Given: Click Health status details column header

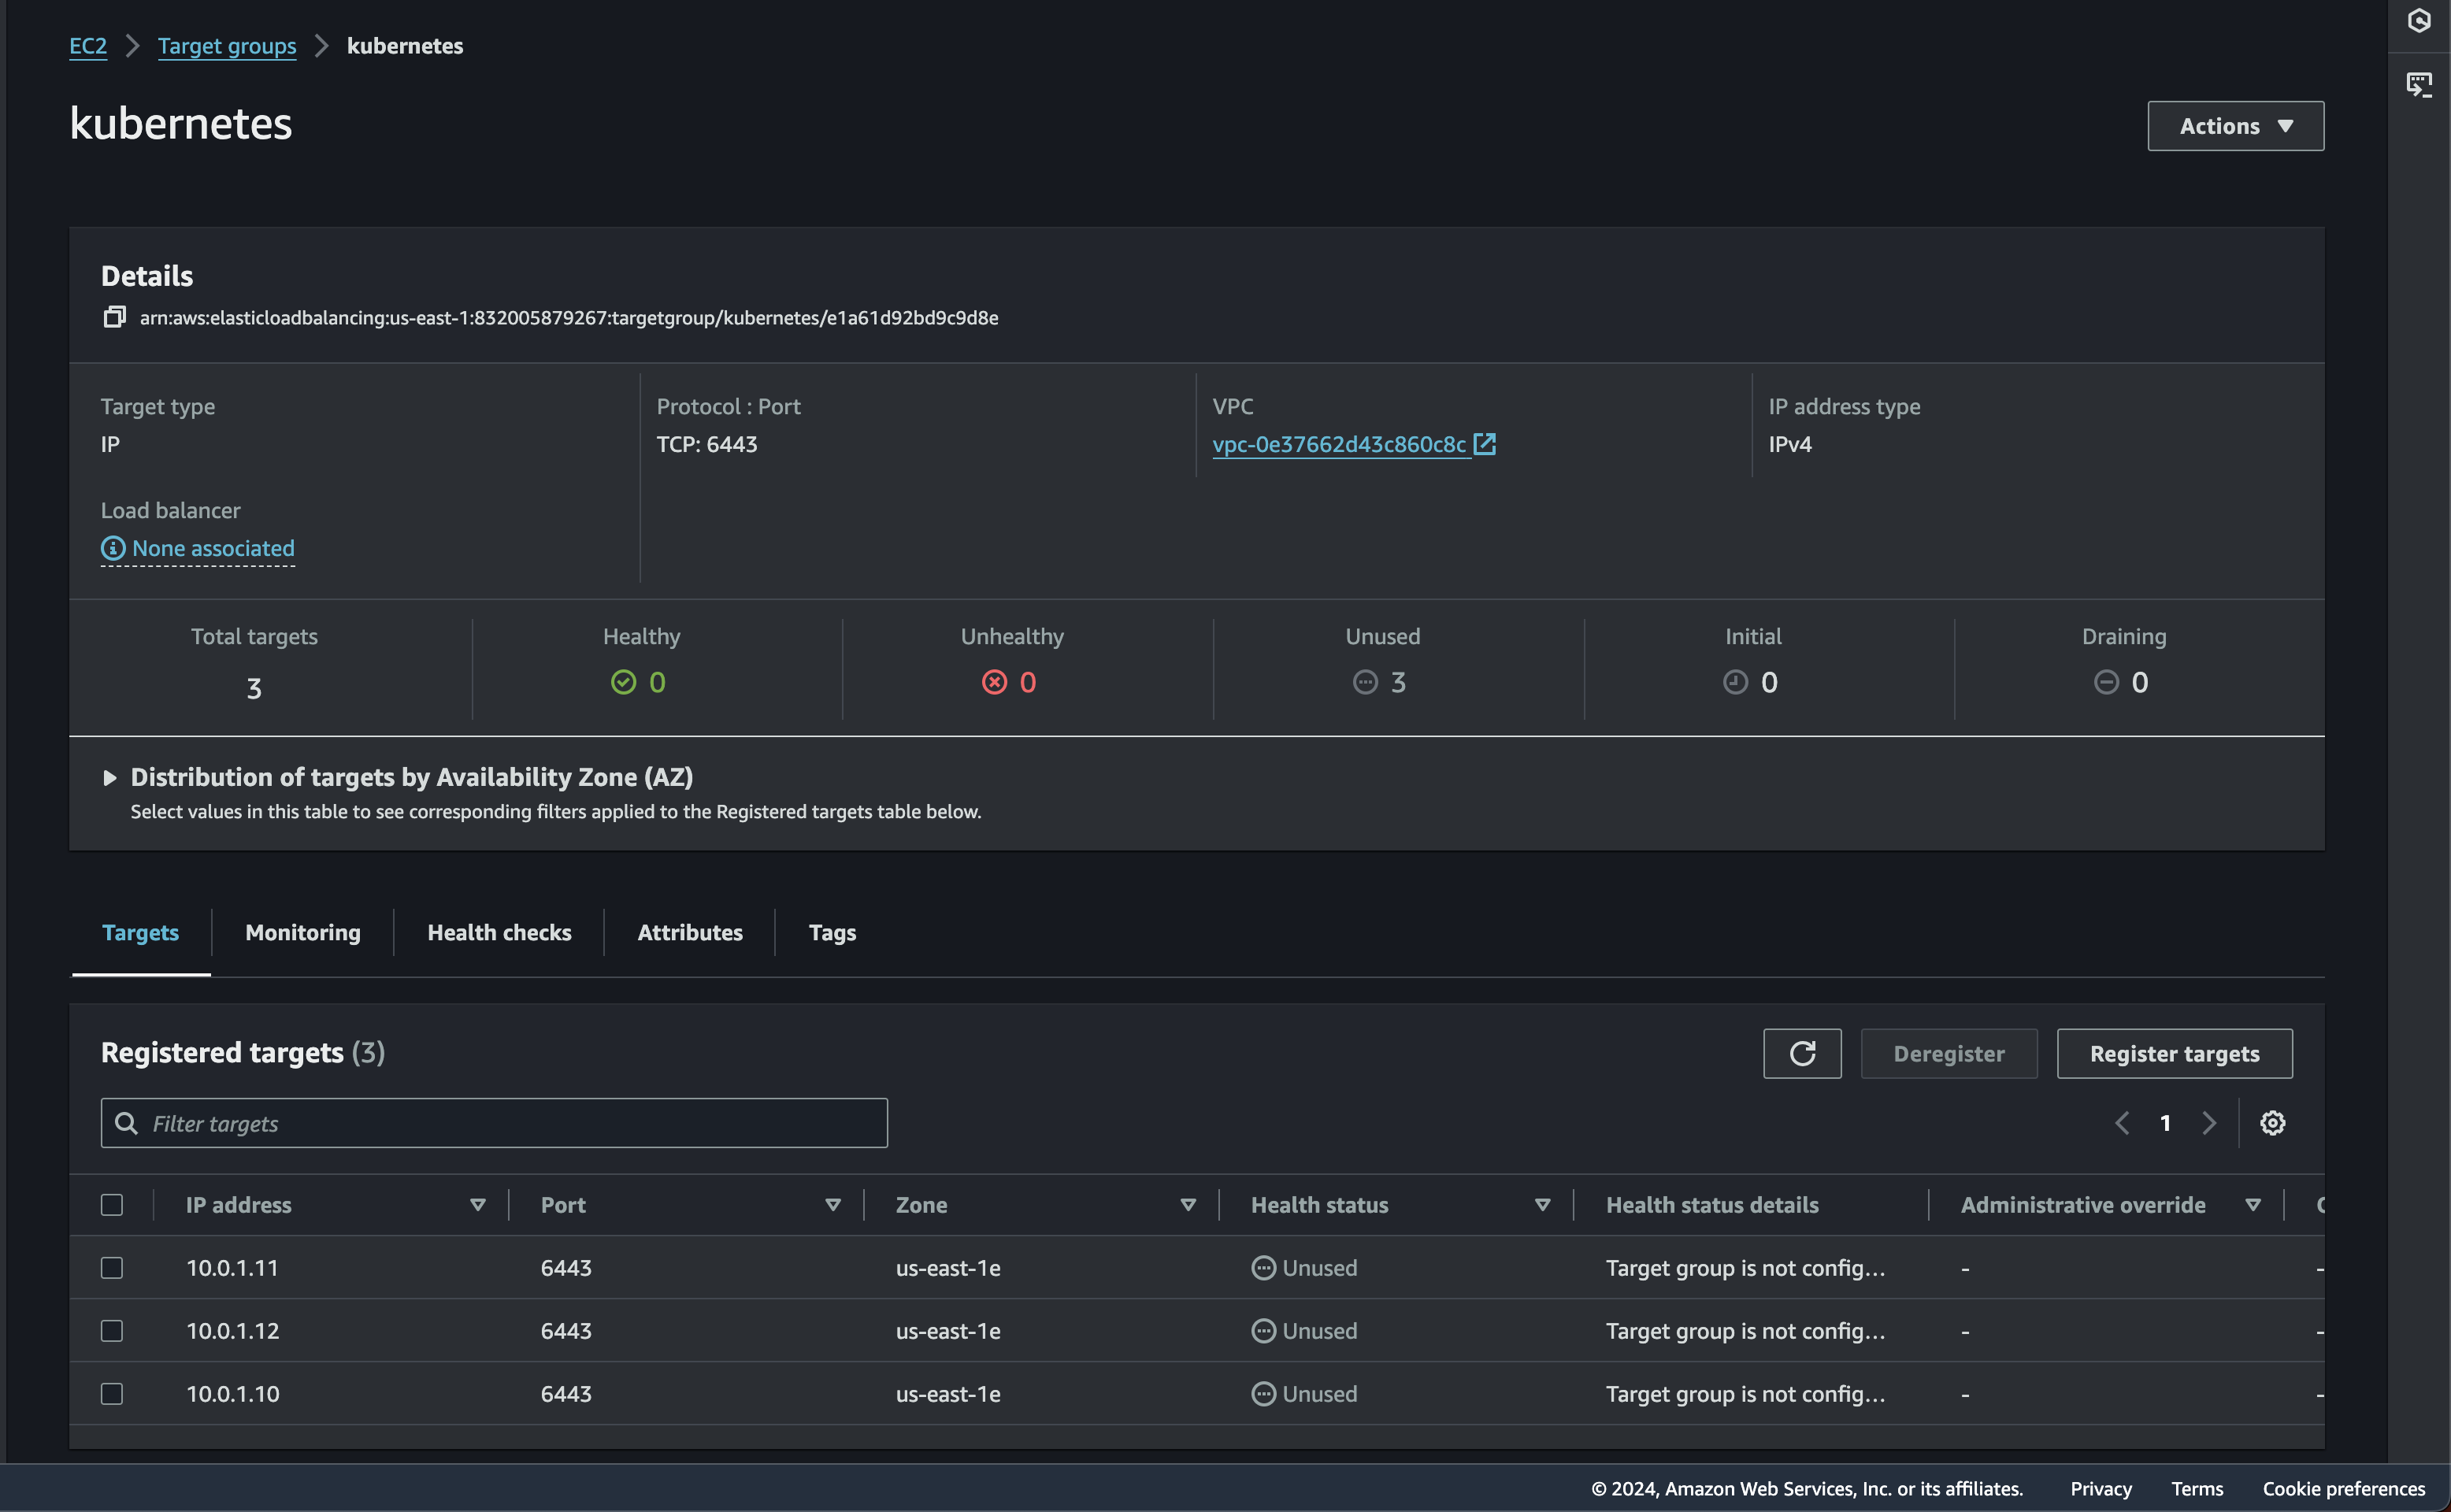Looking at the screenshot, I should (1712, 1205).
